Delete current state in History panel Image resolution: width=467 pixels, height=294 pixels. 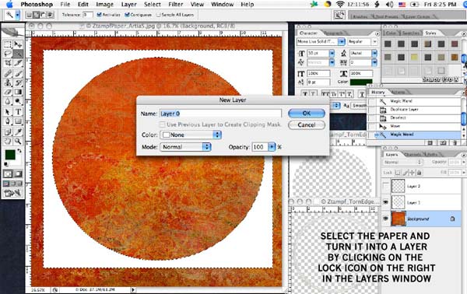pos(455,143)
